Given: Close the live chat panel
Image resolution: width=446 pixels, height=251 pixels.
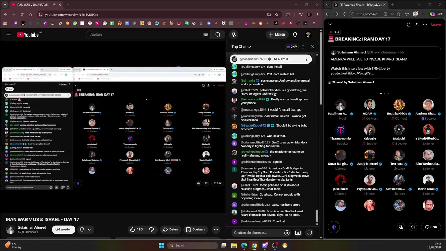Looking at the screenshot, I should pos(312,47).
